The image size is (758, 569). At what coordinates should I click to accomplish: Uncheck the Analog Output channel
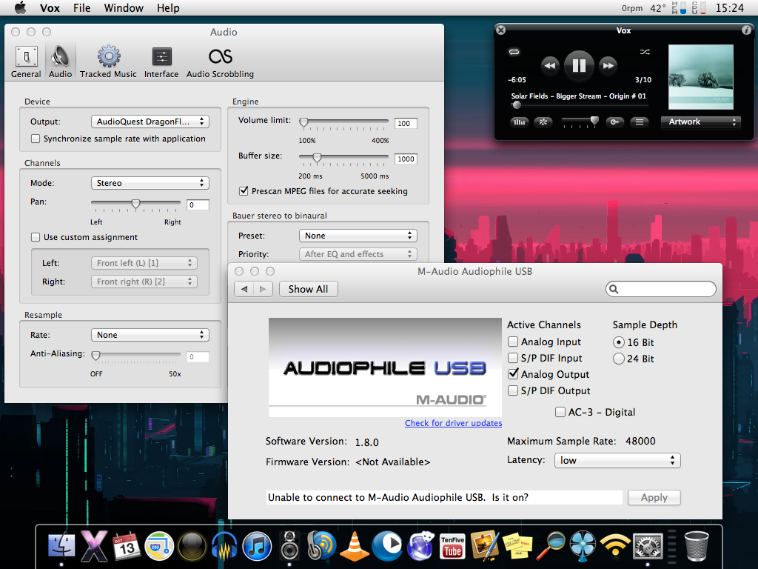point(513,374)
